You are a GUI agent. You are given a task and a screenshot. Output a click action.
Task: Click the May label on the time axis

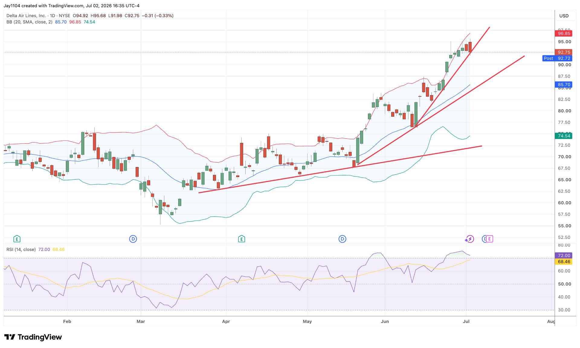click(x=307, y=321)
